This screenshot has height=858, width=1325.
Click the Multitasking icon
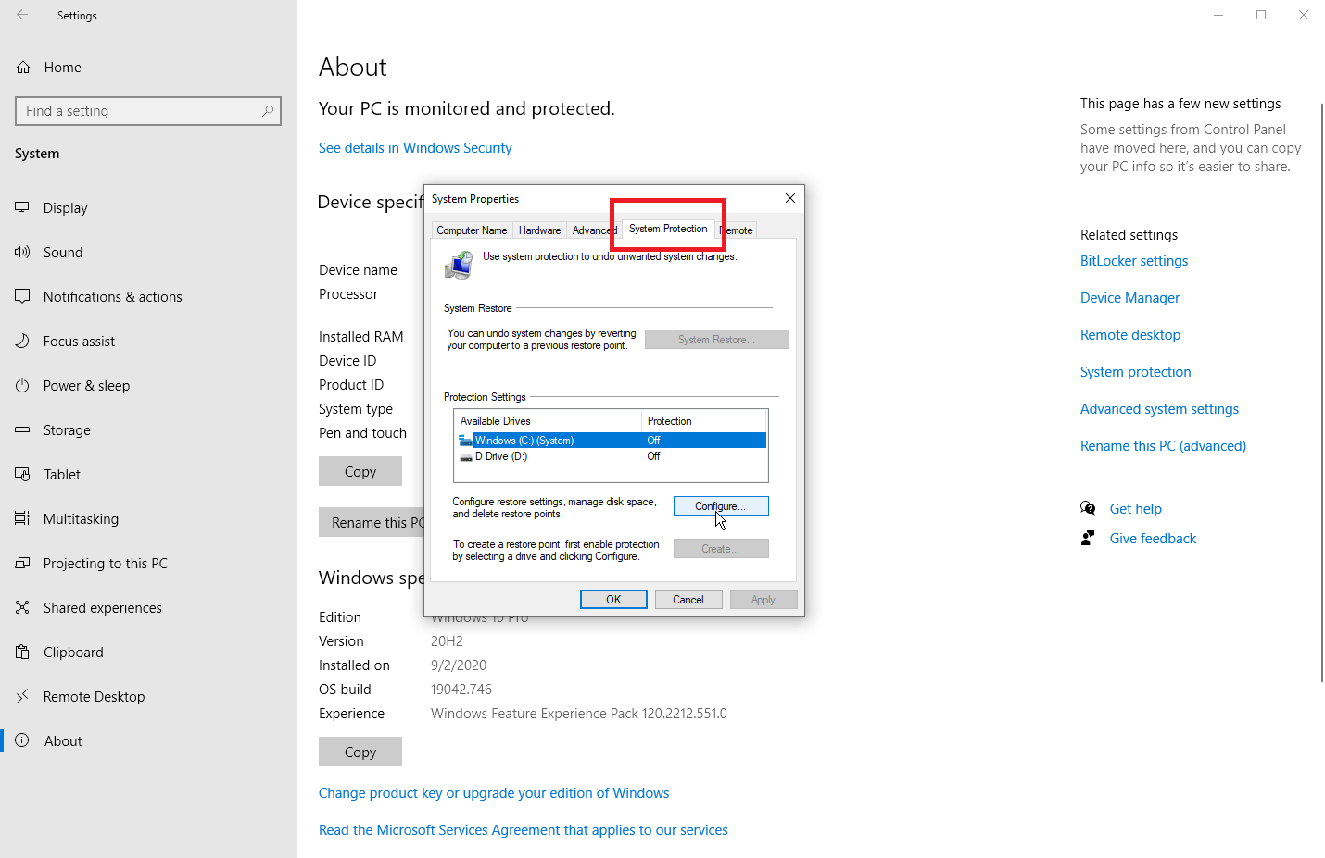(22, 518)
